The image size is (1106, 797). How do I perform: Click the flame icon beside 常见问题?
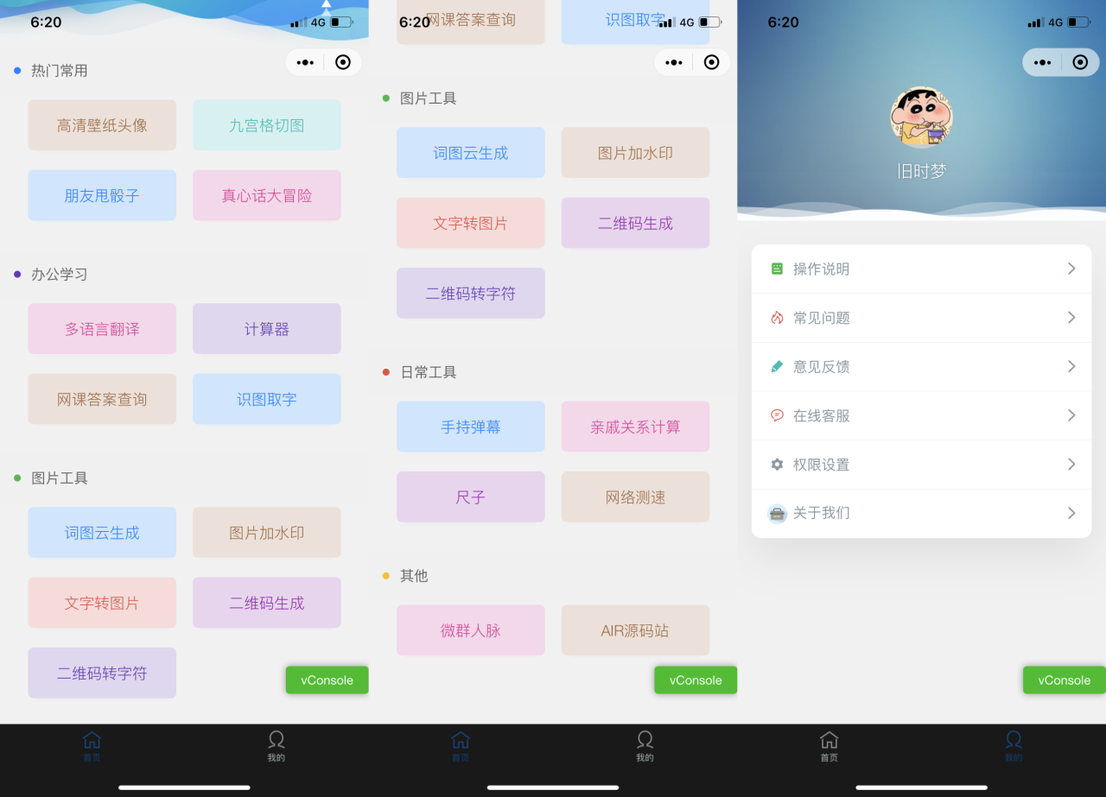(x=777, y=318)
